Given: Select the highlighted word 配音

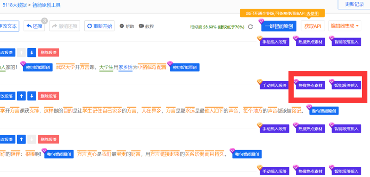Looking at the screenshot, I should click(x=162, y=67).
